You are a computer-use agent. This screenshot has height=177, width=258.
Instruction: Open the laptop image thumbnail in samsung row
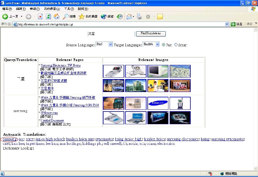136,118
